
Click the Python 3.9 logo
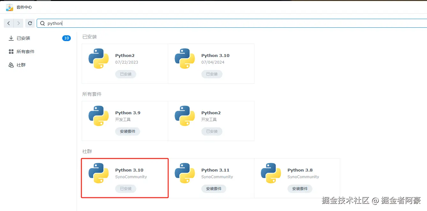[x=99, y=116]
